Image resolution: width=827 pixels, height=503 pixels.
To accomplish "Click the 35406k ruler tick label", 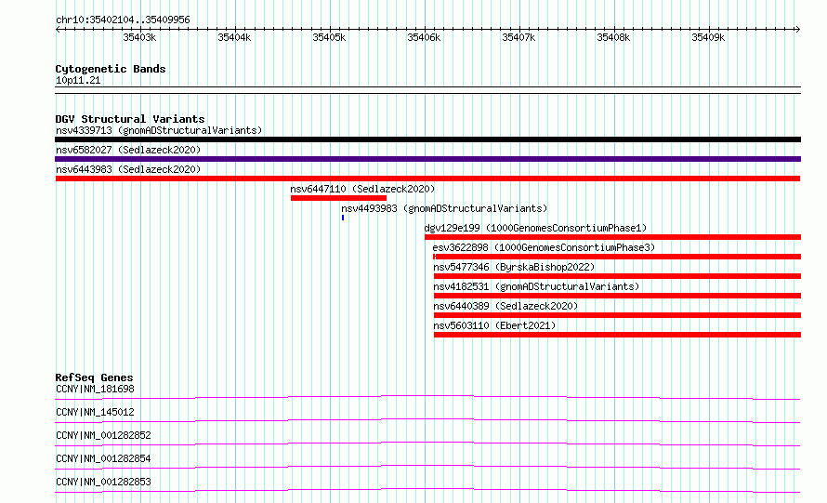I will [424, 37].
